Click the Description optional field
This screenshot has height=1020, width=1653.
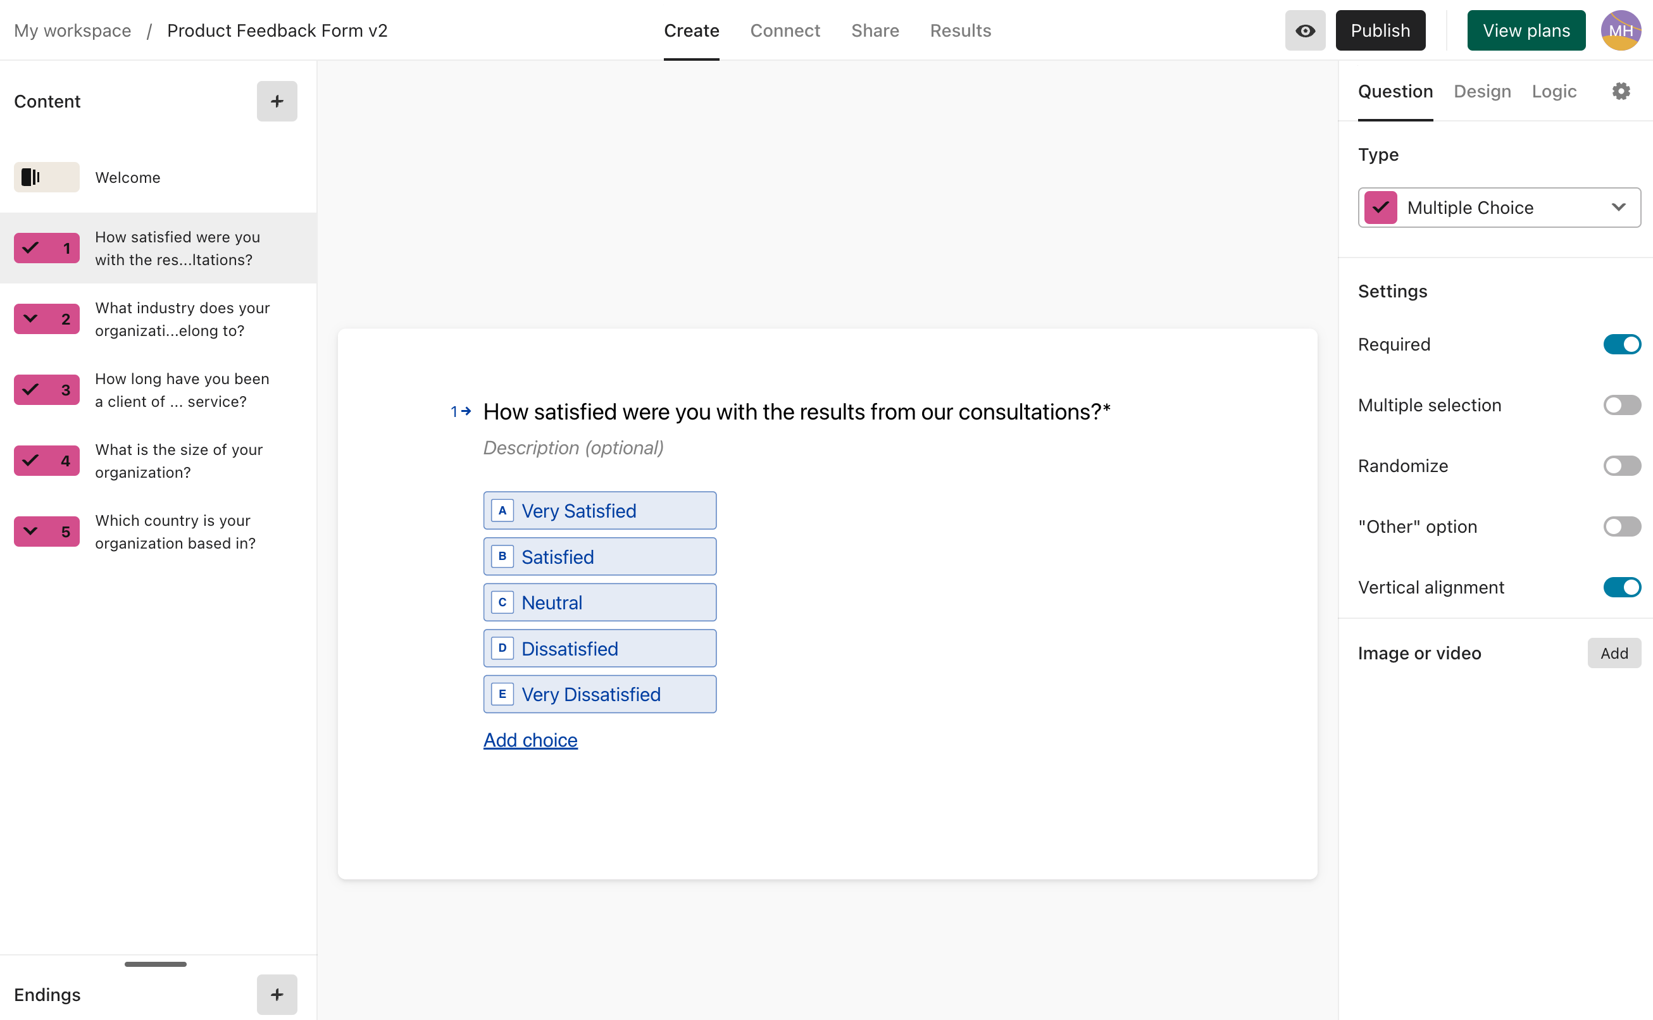pyautogui.click(x=573, y=448)
